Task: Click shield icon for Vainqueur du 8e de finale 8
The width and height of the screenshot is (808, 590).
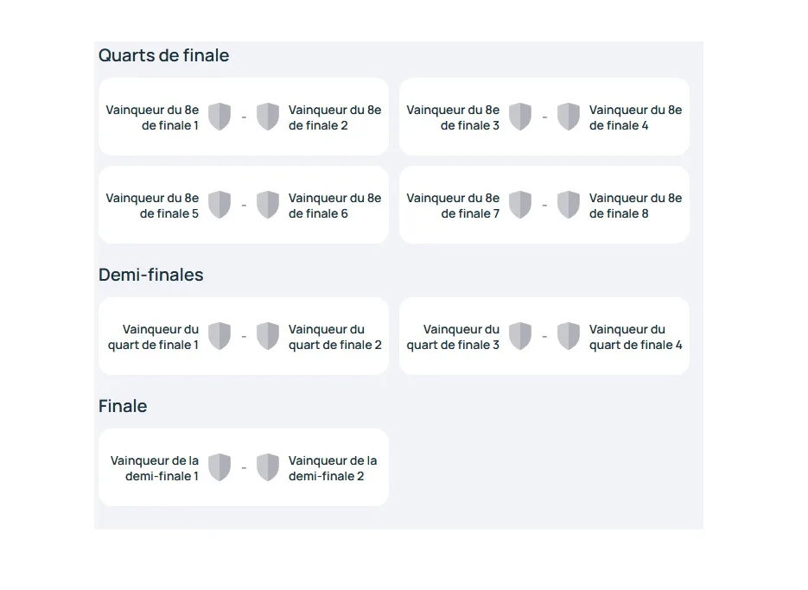Action: [569, 205]
